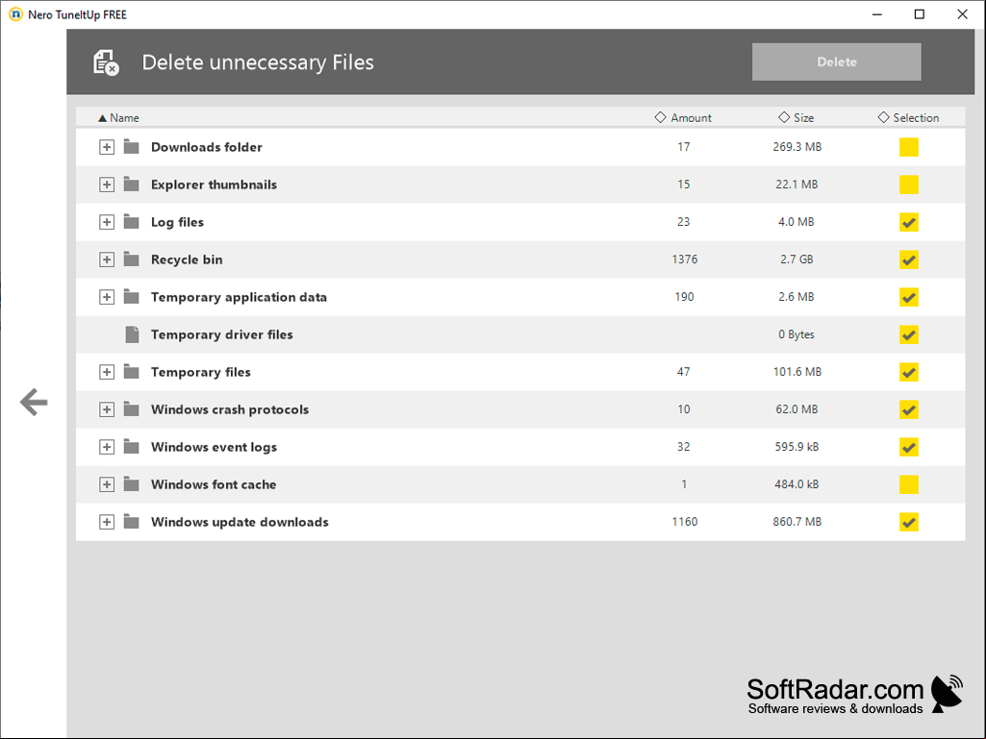Click the Temporary files folder icon
986x739 pixels.
click(132, 372)
